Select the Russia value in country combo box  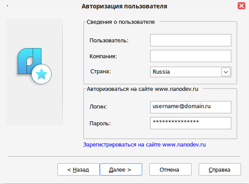tap(161, 72)
